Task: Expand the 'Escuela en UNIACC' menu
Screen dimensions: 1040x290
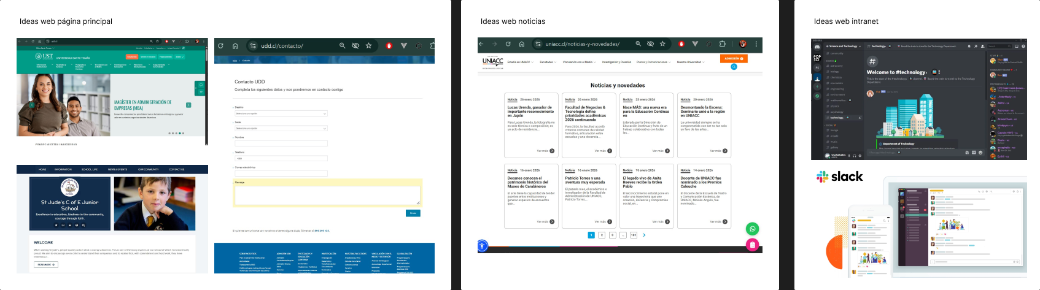Action: tap(520, 62)
